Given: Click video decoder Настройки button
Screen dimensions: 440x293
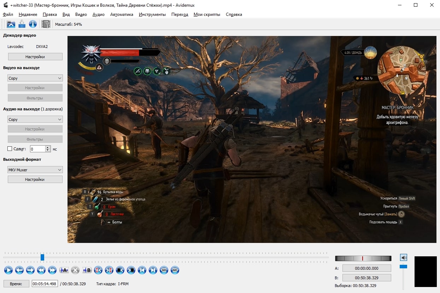Looking at the screenshot, I should point(35,56).
